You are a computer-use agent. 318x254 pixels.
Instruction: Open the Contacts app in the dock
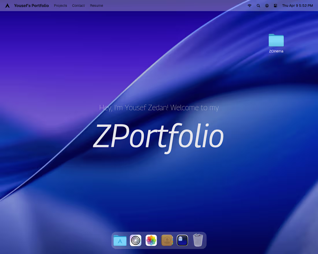tap(167, 240)
